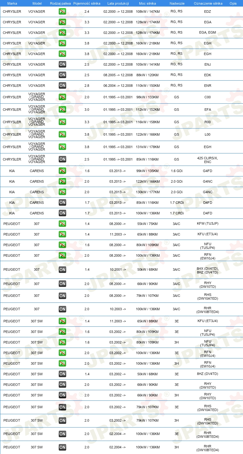243x454 pixels.
Task: Click the Model column header
Action: point(37,3)
